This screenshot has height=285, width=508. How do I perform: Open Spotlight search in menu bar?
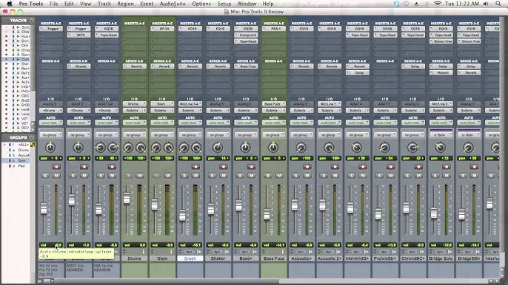click(x=498, y=4)
